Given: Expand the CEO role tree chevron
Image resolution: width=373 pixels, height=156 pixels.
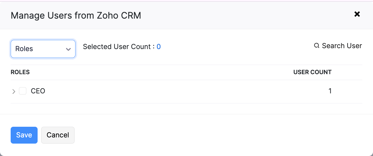Looking at the screenshot, I should point(14,91).
